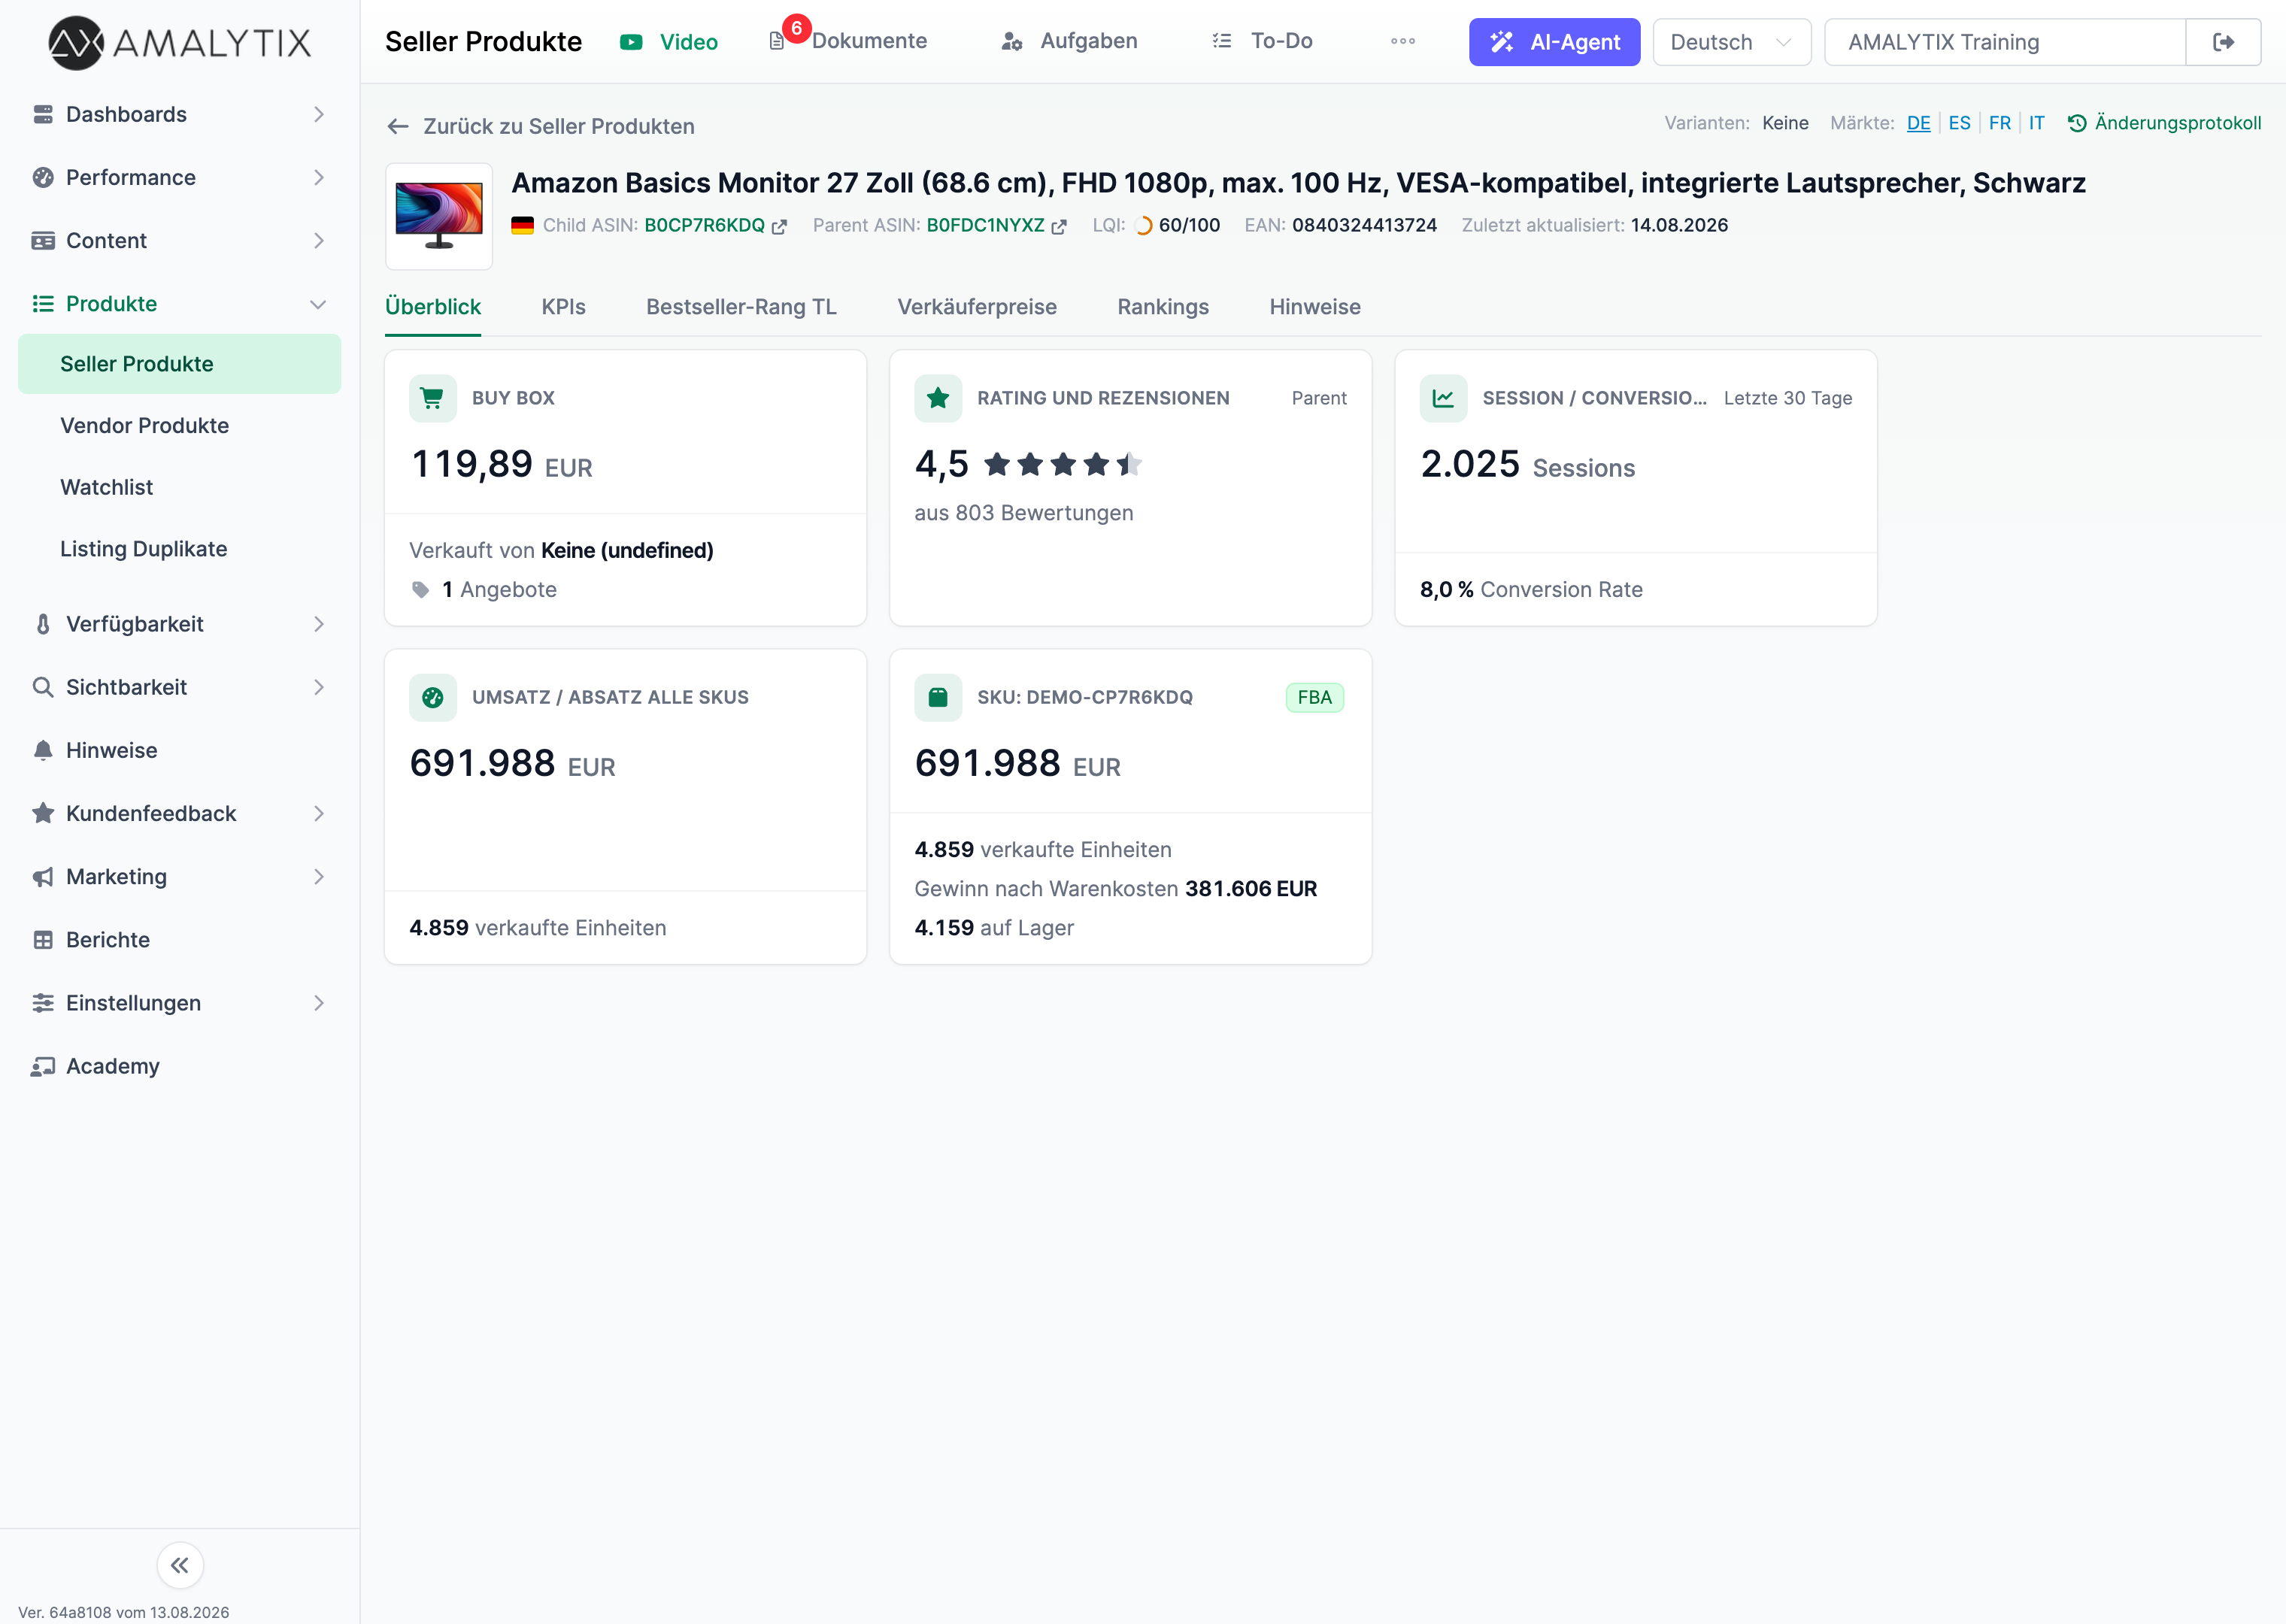This screenshot has width=2286, height=1624.
Task: Click the LQI score circle icon
Action: click(1143, 226)
